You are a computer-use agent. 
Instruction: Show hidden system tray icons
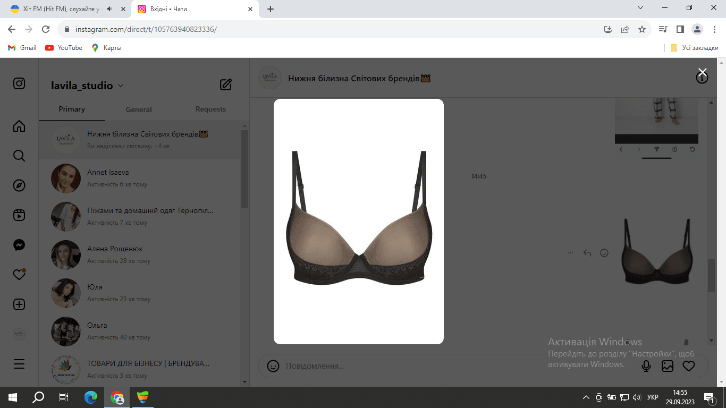(586, 397)
